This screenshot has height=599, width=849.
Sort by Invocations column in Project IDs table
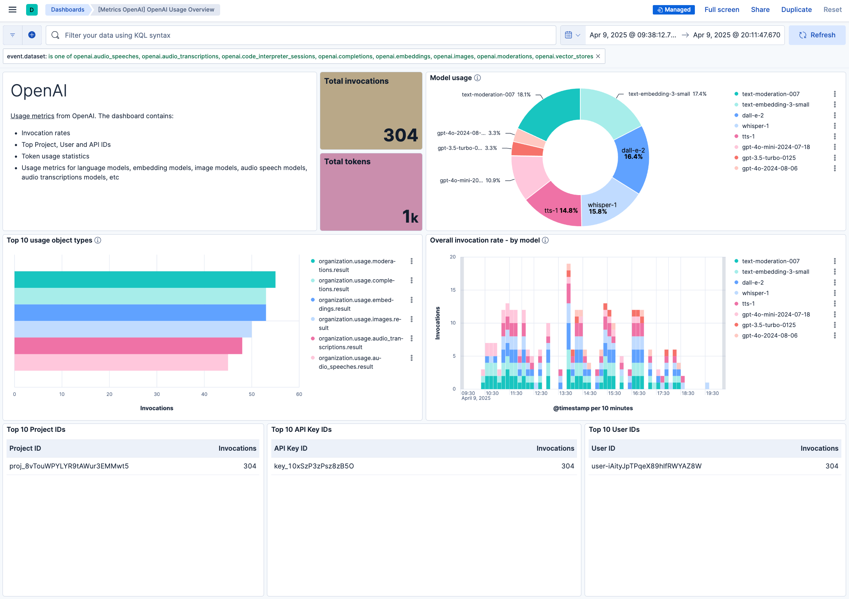(x=237, y=448)
